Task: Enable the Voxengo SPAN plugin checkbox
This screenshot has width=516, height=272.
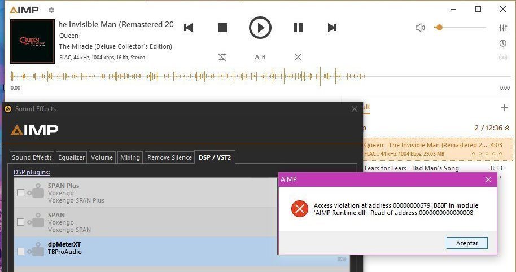Action: coord(21,222)
